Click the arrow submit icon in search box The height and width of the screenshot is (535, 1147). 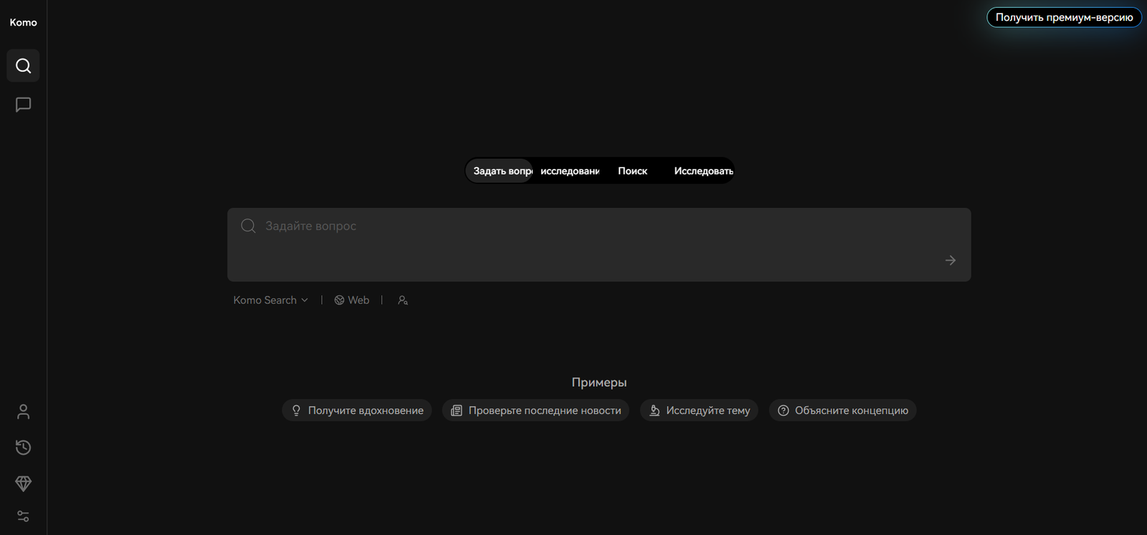[x=950, y=261]
